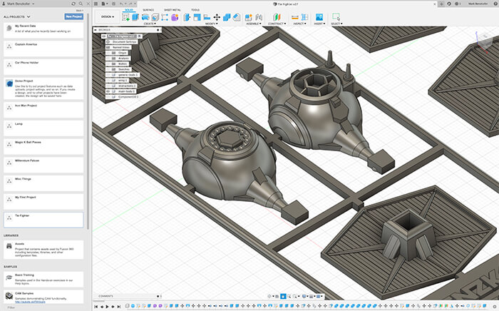Click the Insert image icon
Image resolution: width=499 pixels, height=311 pixels.
(x=319, y=17)
